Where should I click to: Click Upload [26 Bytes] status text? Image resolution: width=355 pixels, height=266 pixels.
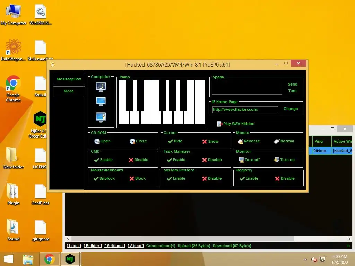coord(194,246)
